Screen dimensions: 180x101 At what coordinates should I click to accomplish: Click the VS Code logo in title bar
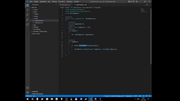click(x=27, y=1)
